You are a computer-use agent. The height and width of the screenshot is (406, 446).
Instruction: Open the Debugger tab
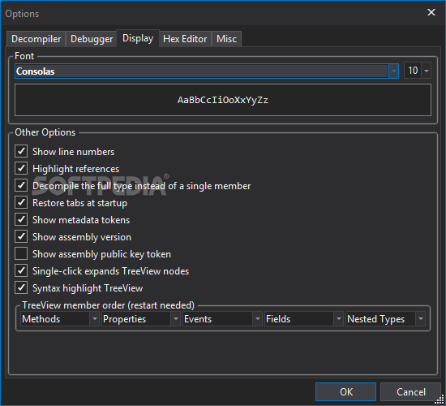[92, 39]
